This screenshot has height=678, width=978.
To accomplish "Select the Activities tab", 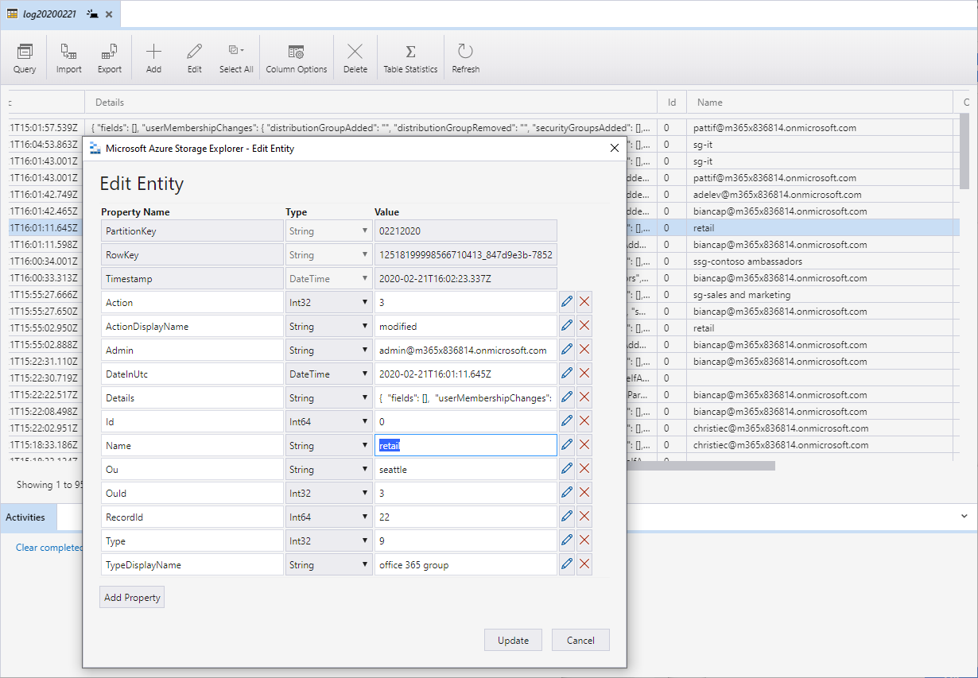I will coord(25,517).
